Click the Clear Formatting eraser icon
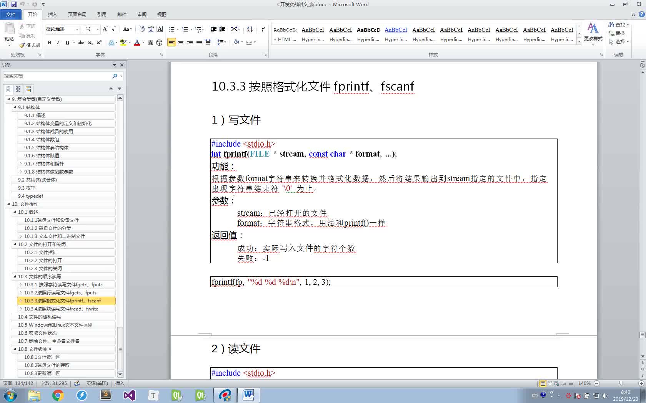The height and width of the screenshot is (403, 646). click(142, 29)
